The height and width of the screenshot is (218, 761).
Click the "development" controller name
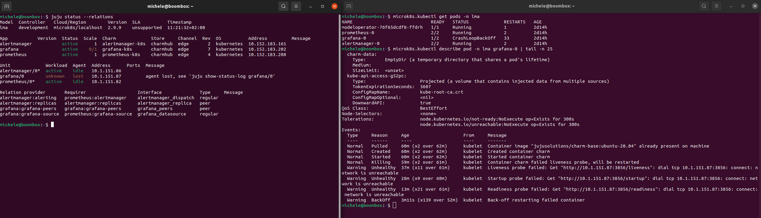33,28
